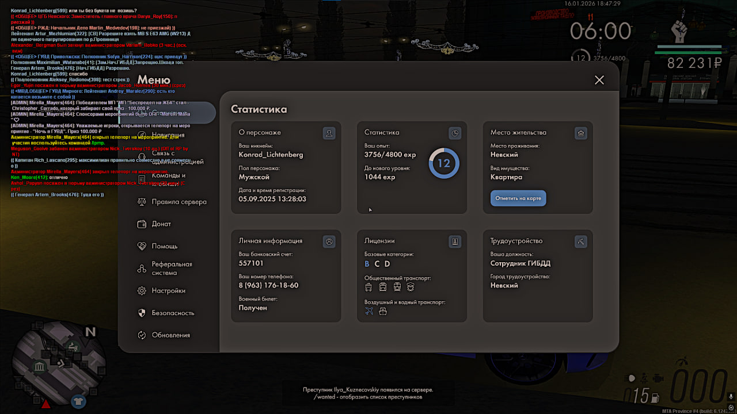Click the pie chart icon in Статистика card
The height and width of the screenshot is (414, 737).
click(455, 133)
